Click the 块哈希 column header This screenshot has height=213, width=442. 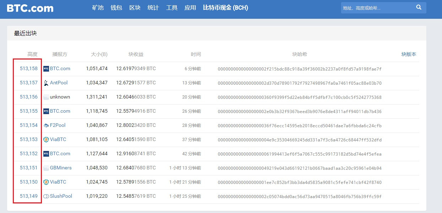[300, 54]
